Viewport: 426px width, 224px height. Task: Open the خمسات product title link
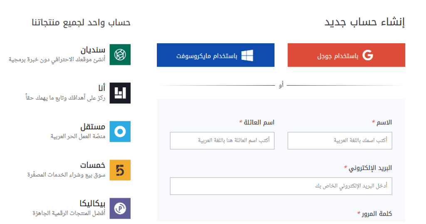[93, 165]
